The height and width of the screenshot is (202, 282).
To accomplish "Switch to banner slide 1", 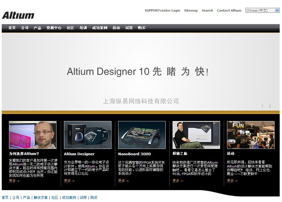I will click(x=262, y=106).
